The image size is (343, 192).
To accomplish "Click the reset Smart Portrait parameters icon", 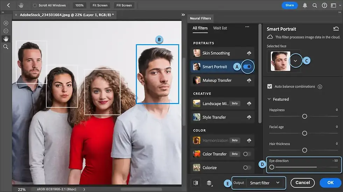I will point(336,29).
